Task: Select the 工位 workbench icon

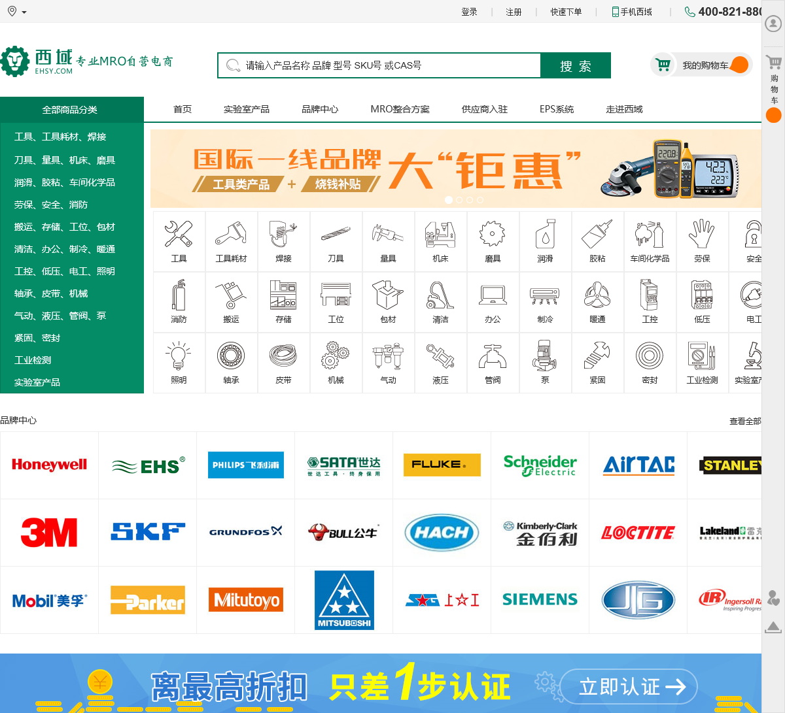Action: [336, 295]
